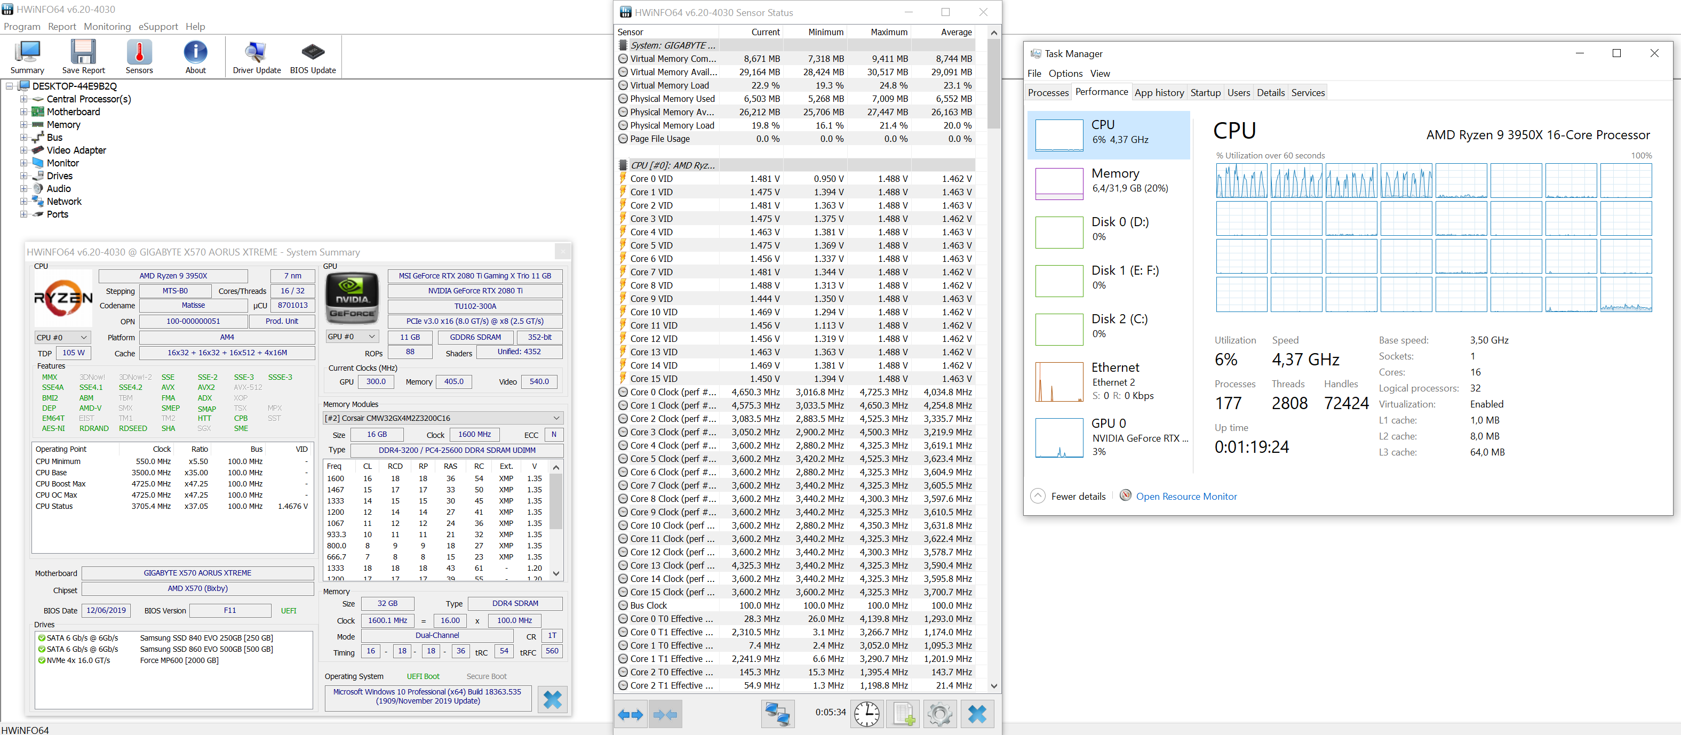The image size is (1681, 735).
Task: Click the Open Resource Monitor link
Action: pos(1186,496)
